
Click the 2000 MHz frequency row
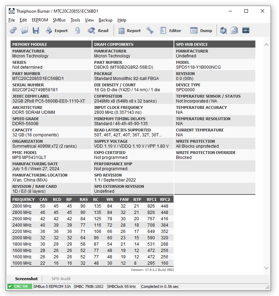click(x=92, y=238)
